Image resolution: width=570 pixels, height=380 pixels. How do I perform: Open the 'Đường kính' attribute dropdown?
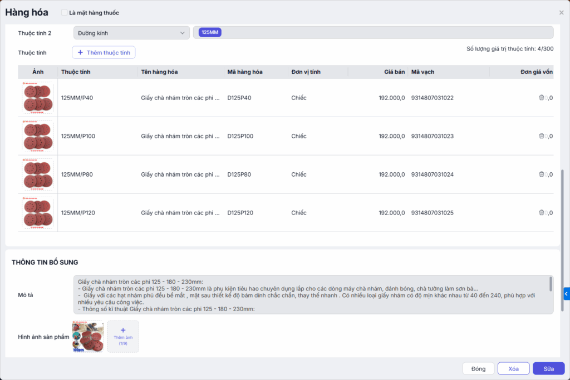[x=131, y=33]
